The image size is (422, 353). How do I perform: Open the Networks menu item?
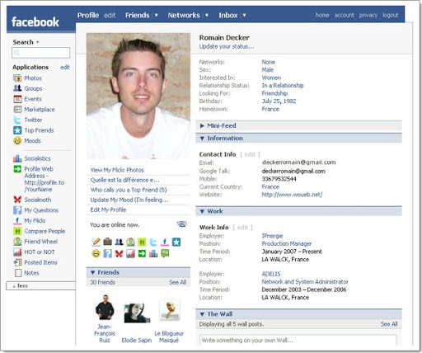184,15
